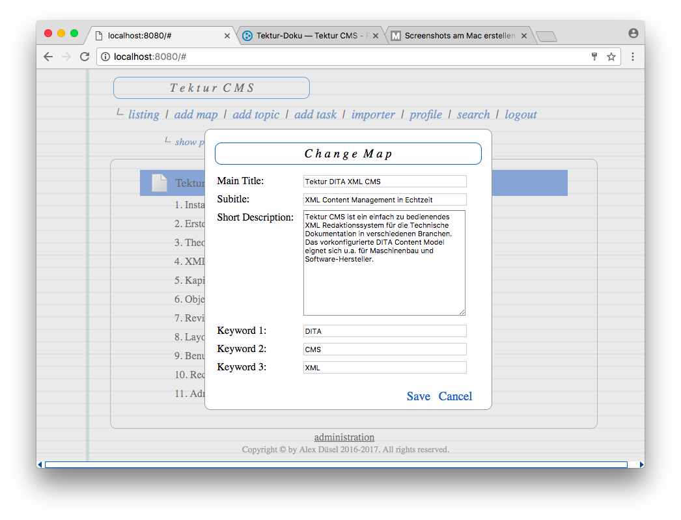Bookmark the page with the star icon
This screenshot has height=520, width=681.
(611, 57)
